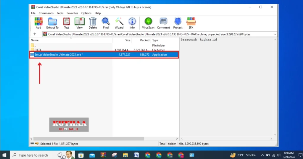Click 'Total 1 folder, 1 file' status text
Screen dimensions: 303x159
click(x=184, y=144)
